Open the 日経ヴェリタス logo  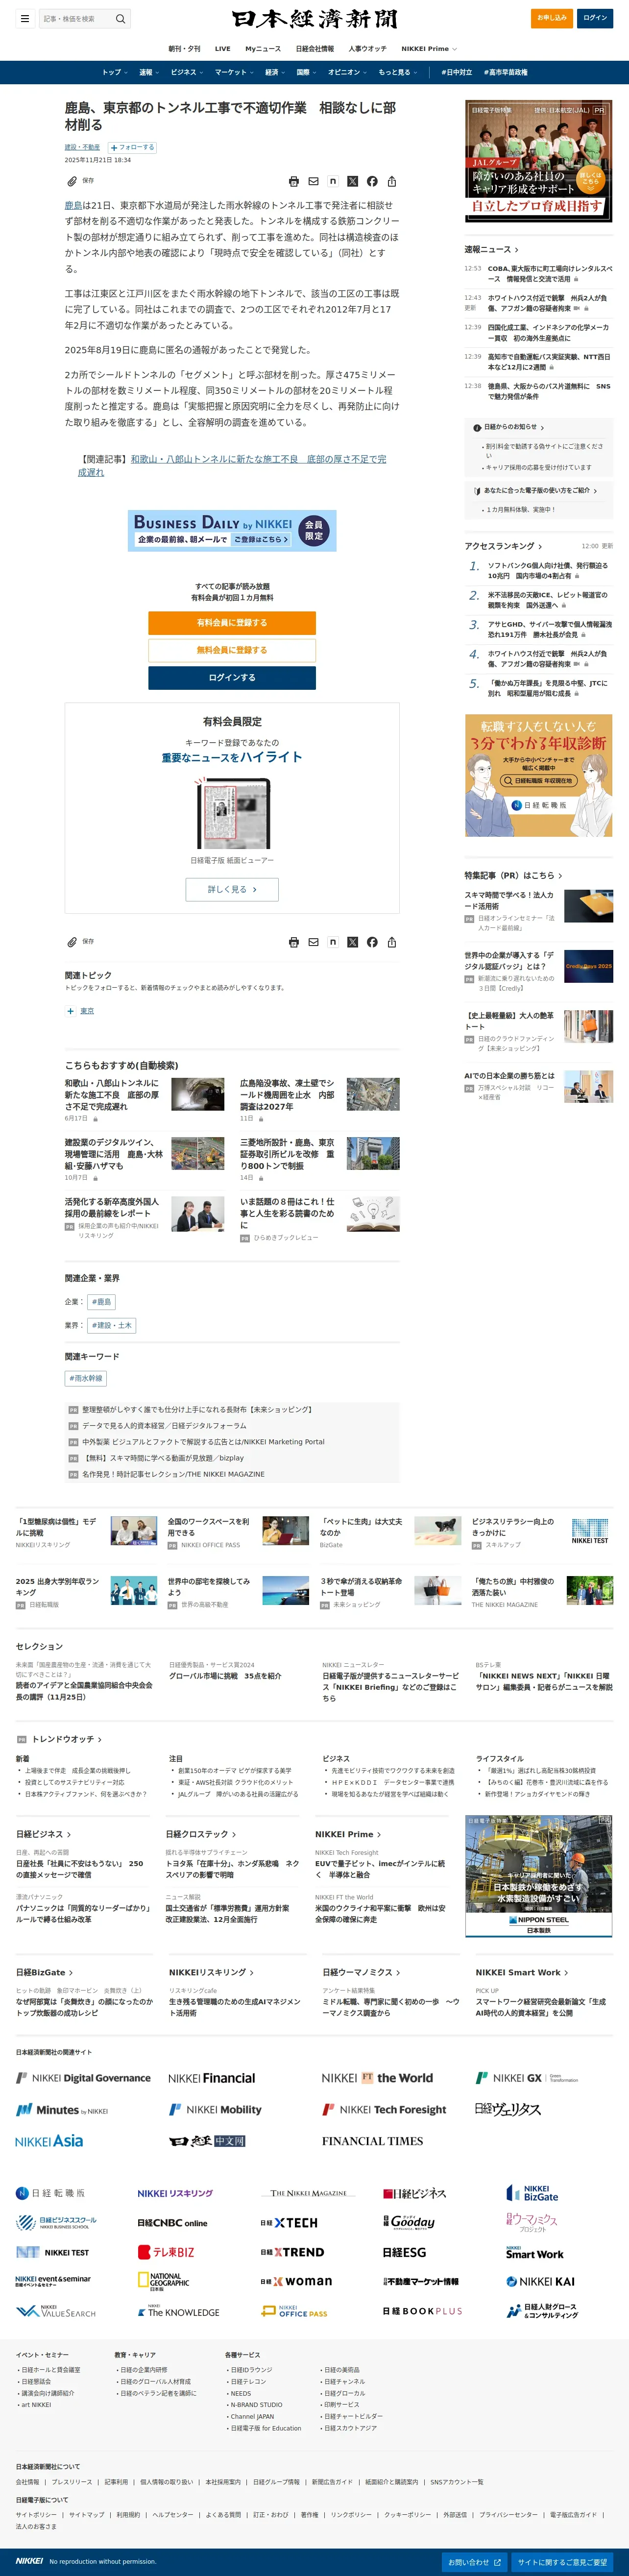click(508, 2109)
